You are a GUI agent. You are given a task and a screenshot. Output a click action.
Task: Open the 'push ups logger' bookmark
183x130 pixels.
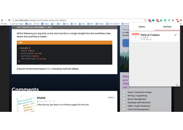coord(16,24)
